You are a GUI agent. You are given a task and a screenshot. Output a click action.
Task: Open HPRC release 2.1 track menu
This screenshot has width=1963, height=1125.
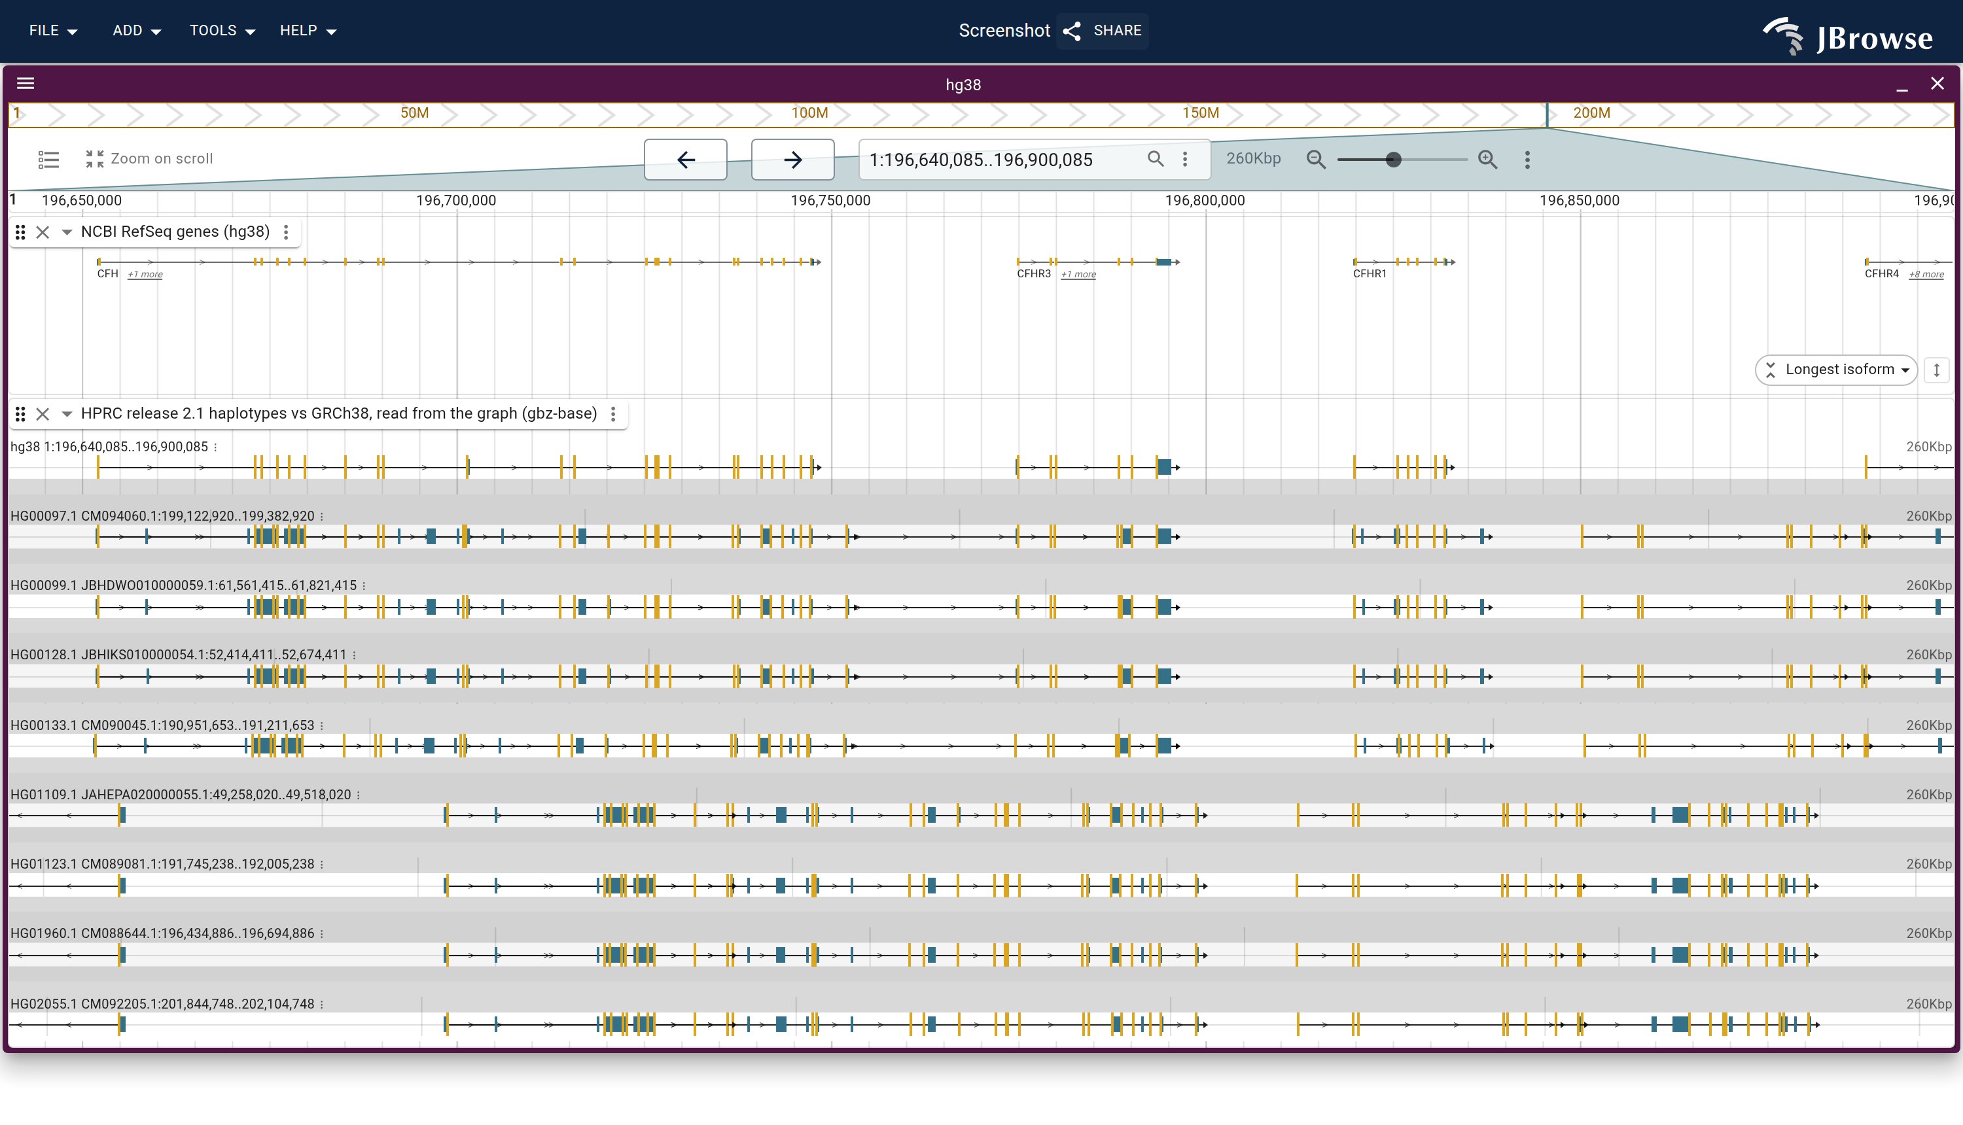[614, 414]
